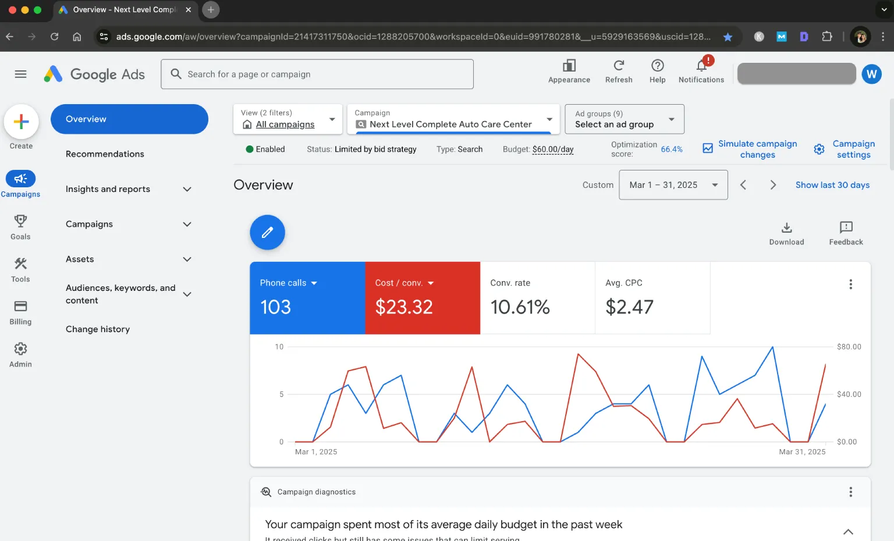Screen dimensions: 894x541
Task: Open Chrome three-dot menu
Action: [x=883, y=37]
